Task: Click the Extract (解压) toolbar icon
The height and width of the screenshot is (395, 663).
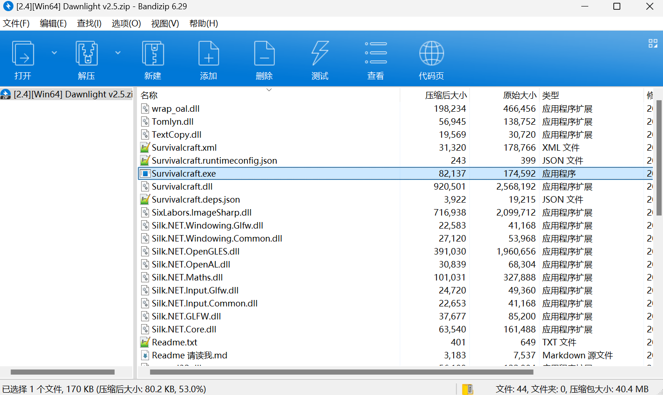Action: tap(86, 54)
